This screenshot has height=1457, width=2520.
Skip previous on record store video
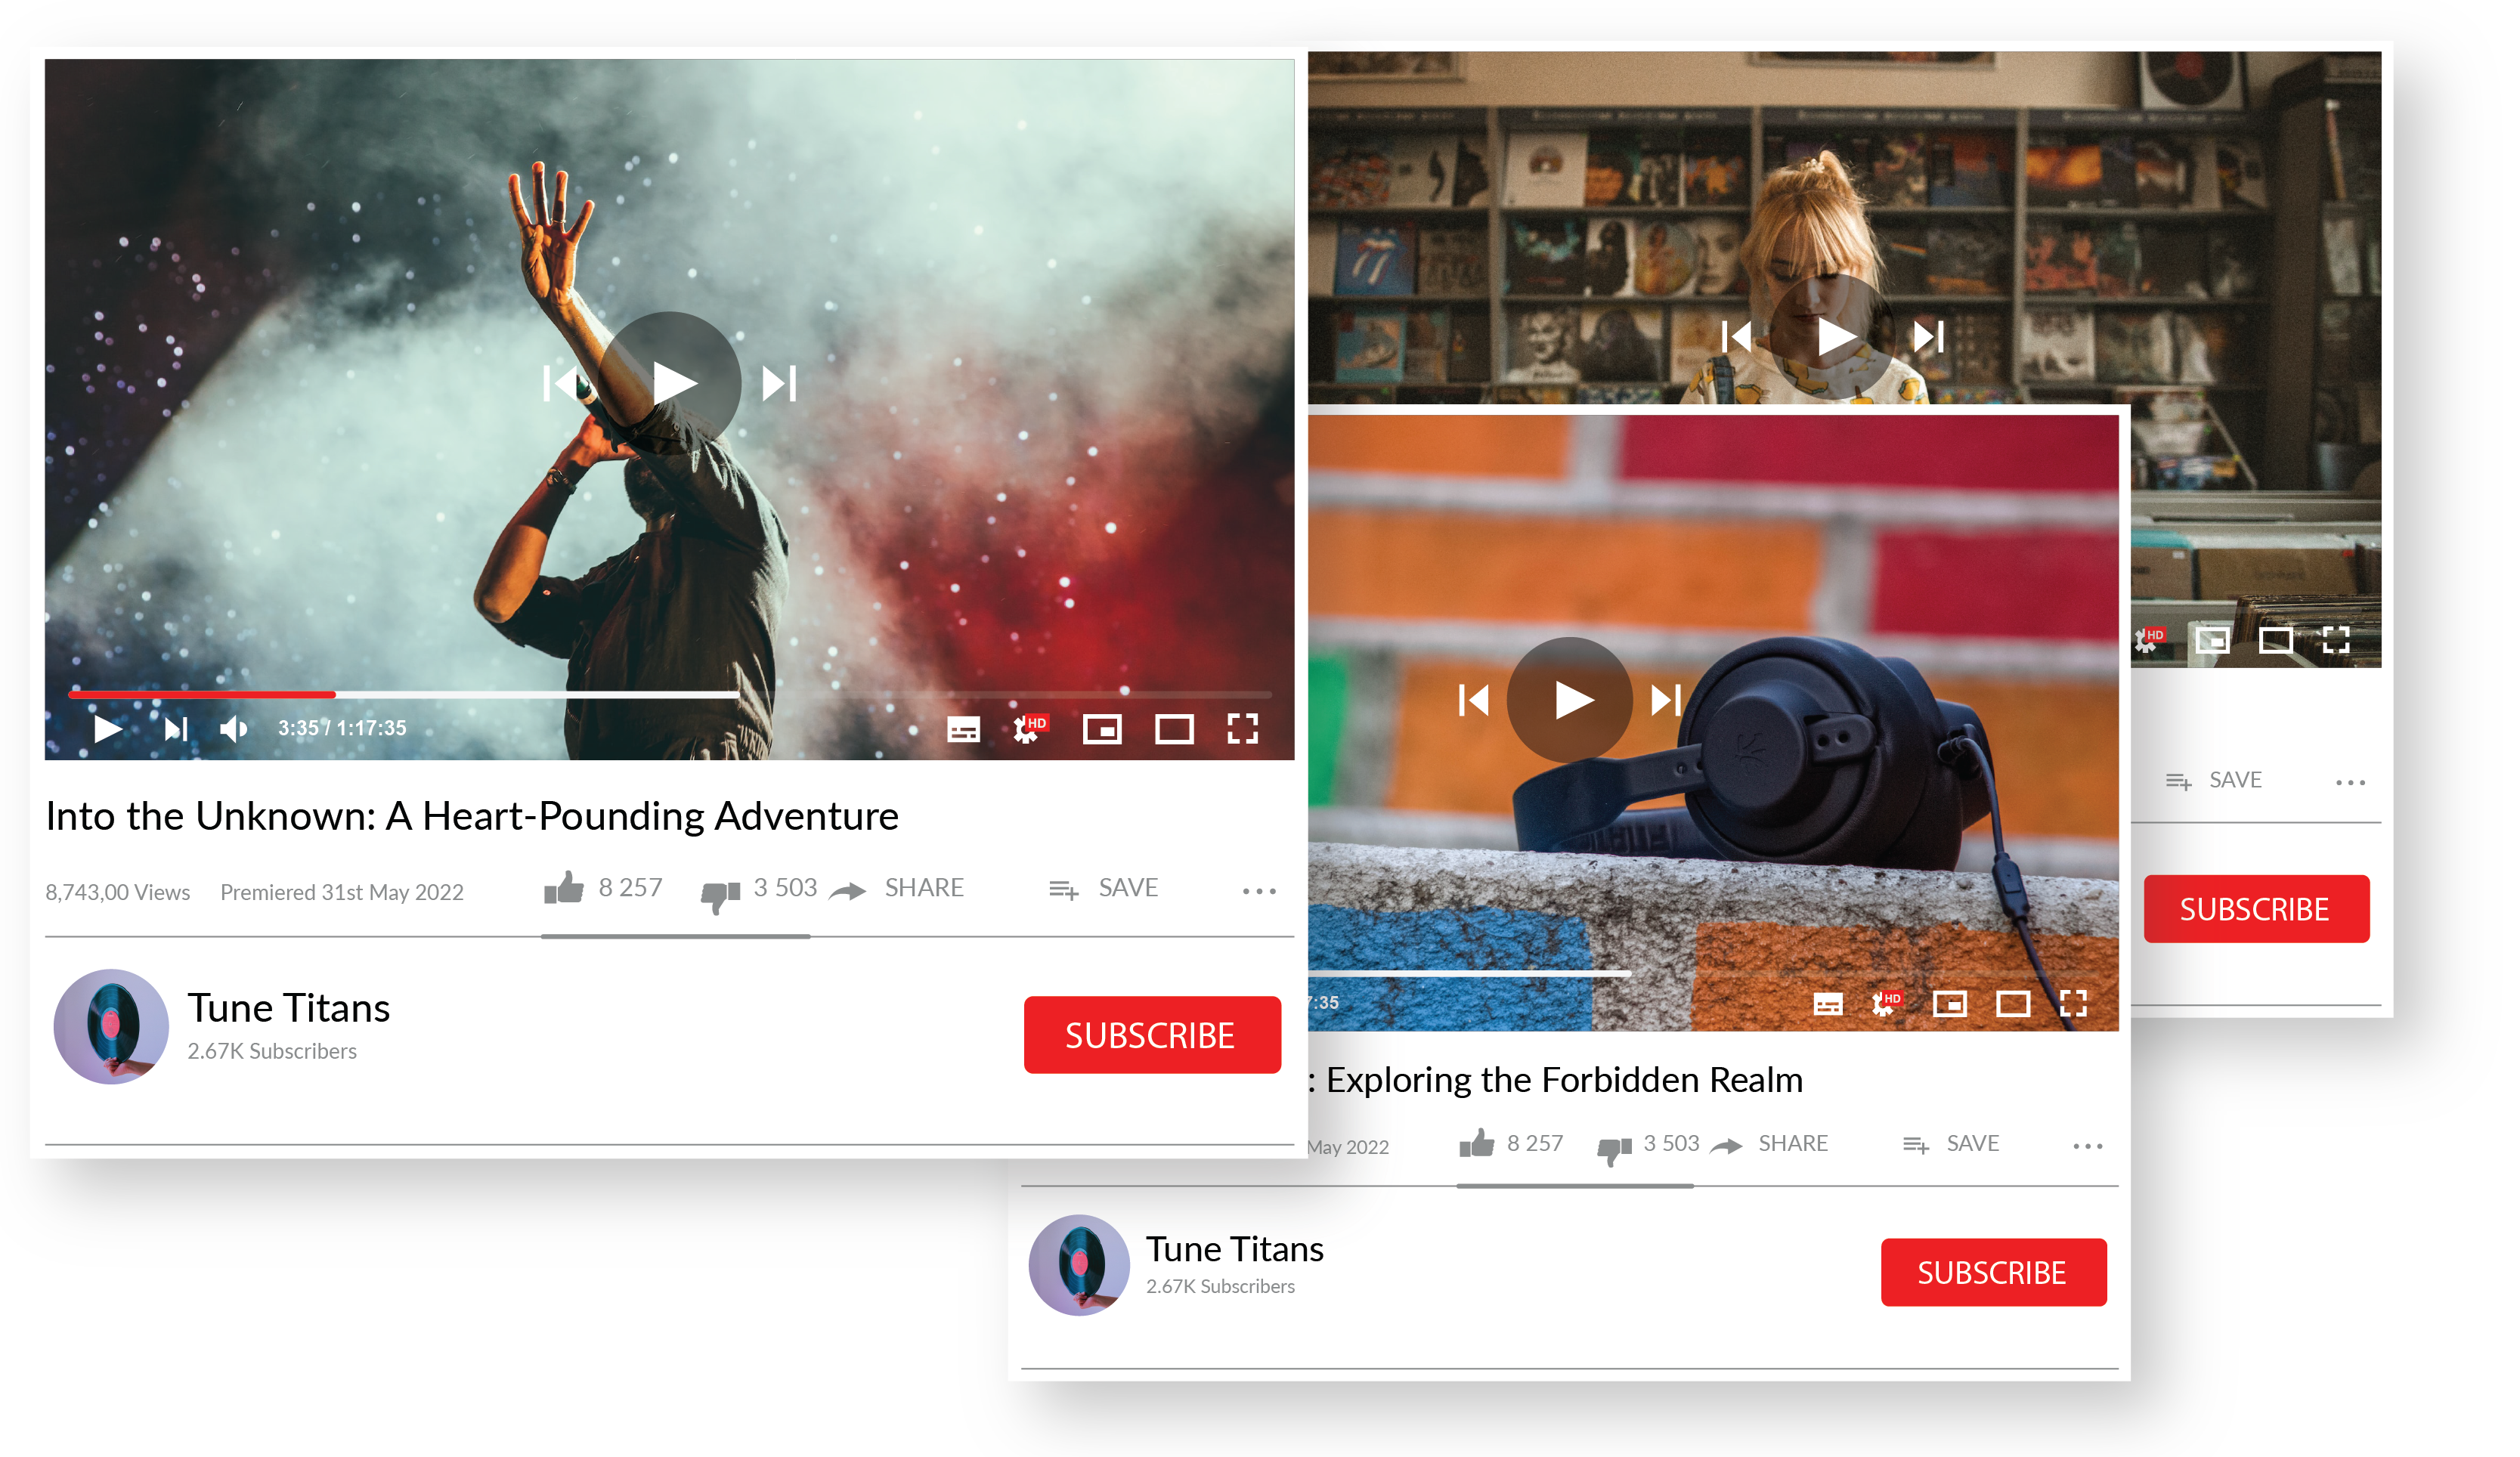coord(1736,337)
